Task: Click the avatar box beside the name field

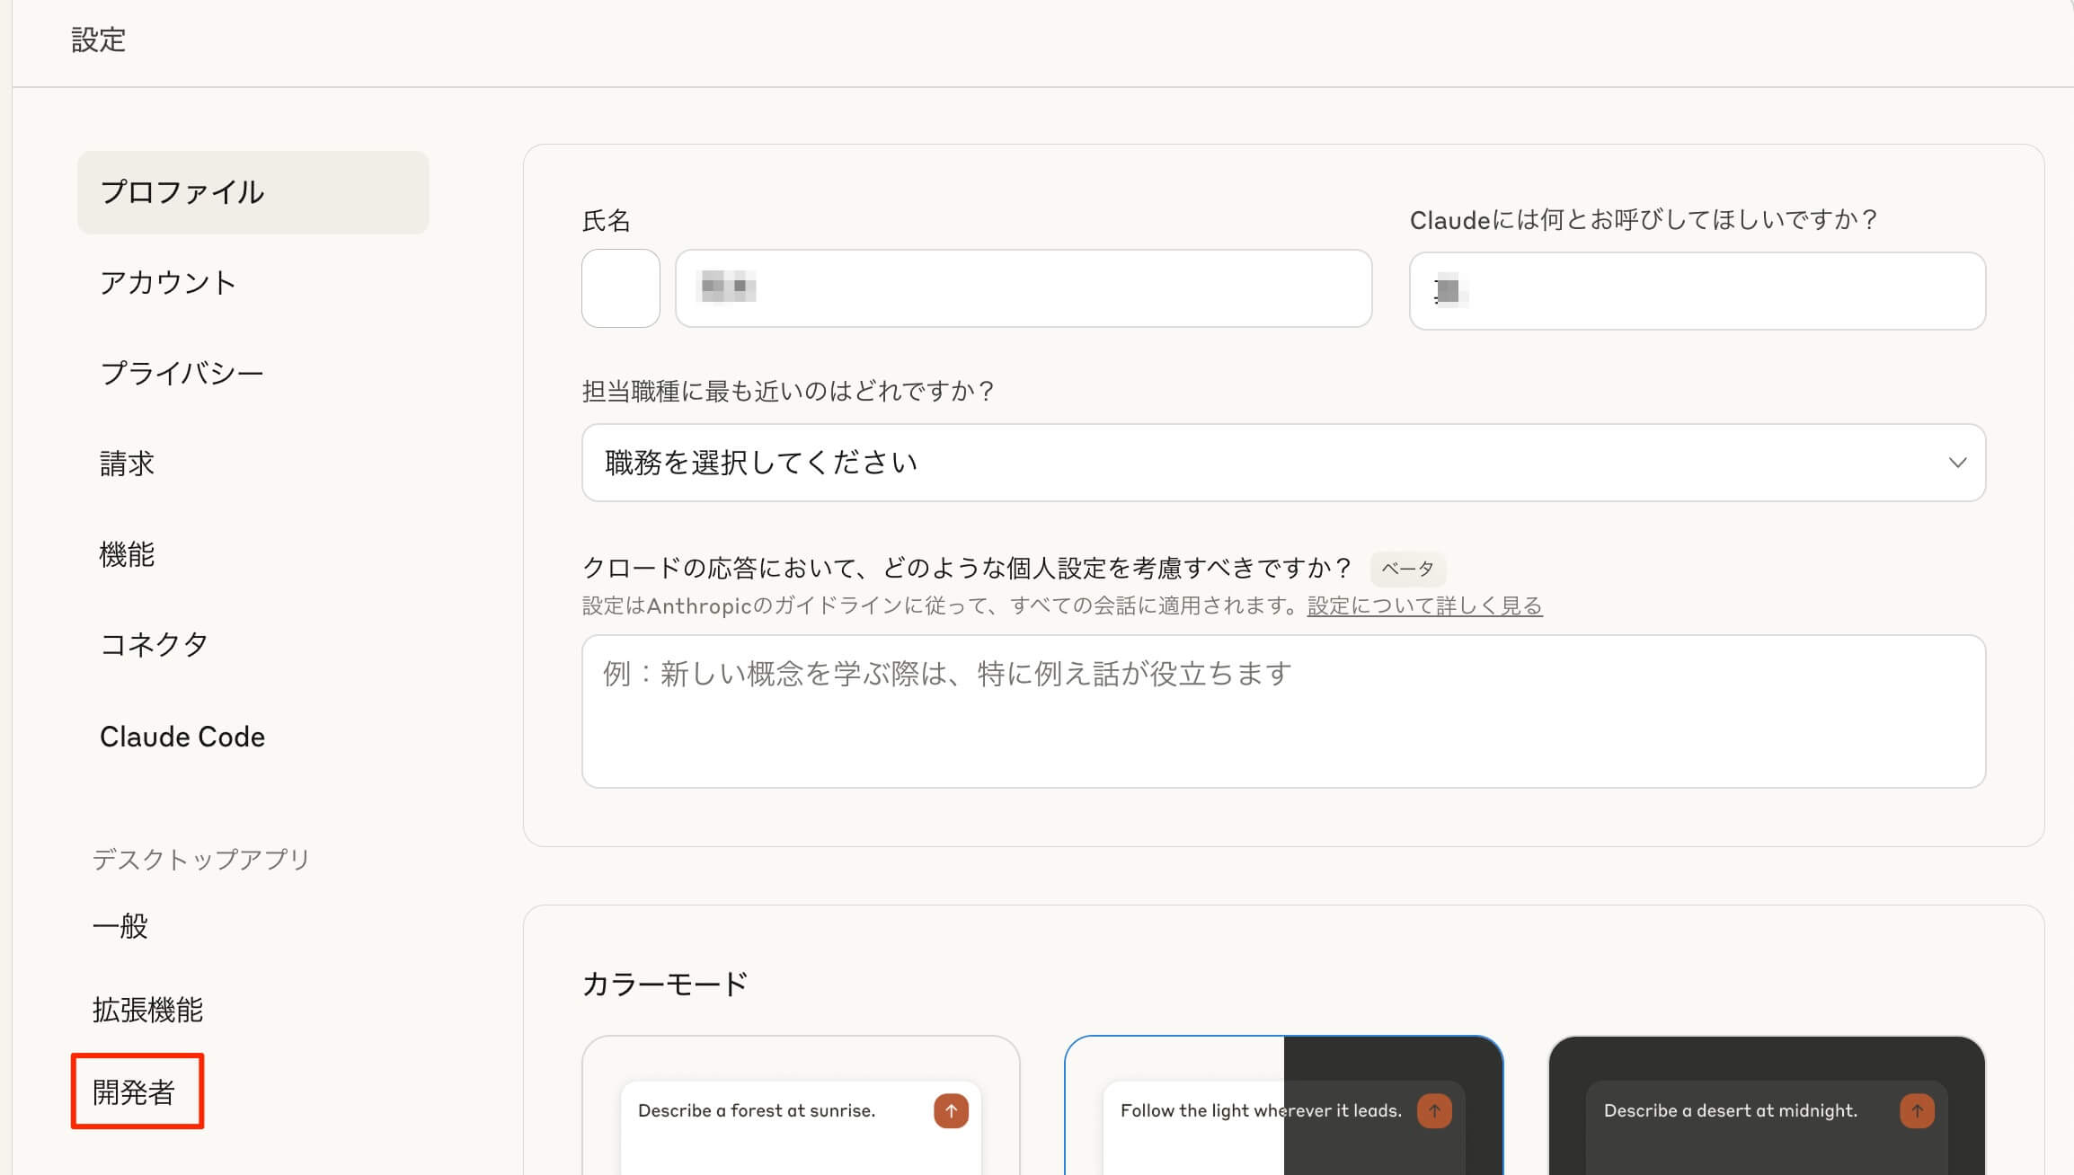Action: coord(620,288)
